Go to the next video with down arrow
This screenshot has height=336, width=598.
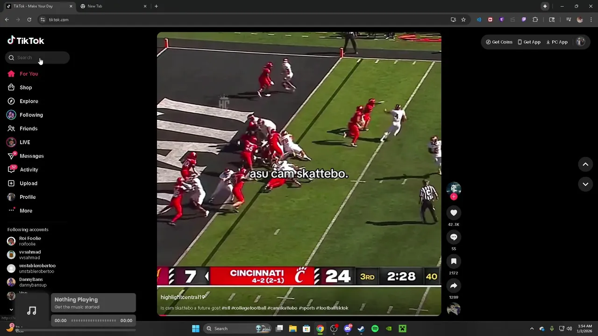[x=585, y=184]
